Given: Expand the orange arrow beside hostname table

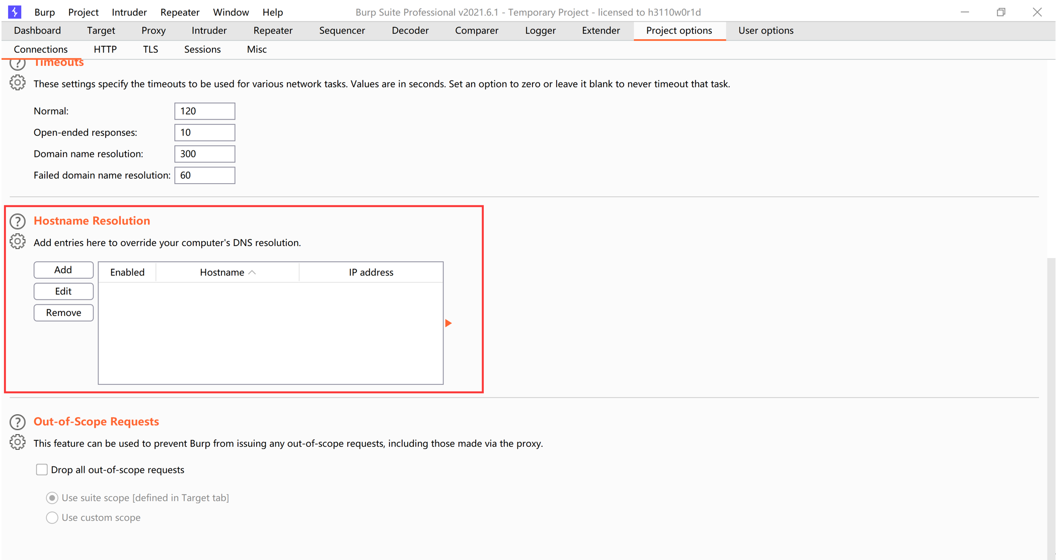Looking at the screenshot, I should 448,323.
